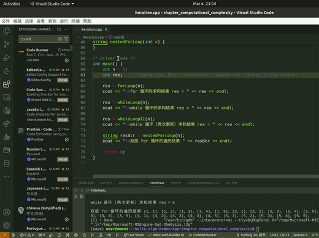This screenshot has width=319, height=238.
Task: Click Live Share in the status bar
Action: 134,235
